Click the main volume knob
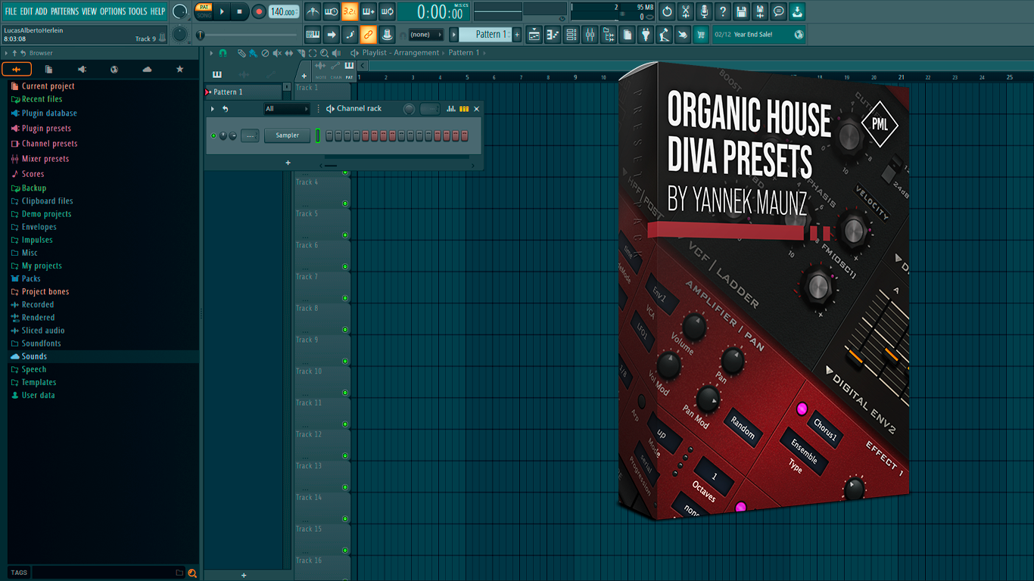Viewport: 1034px width, 581px height. [179, 11]
